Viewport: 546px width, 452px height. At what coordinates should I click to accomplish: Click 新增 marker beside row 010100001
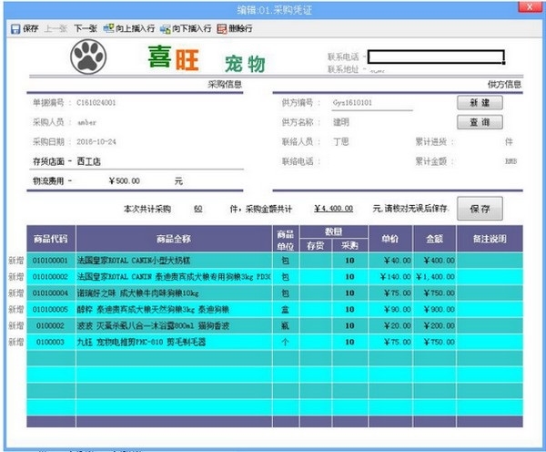16,261
